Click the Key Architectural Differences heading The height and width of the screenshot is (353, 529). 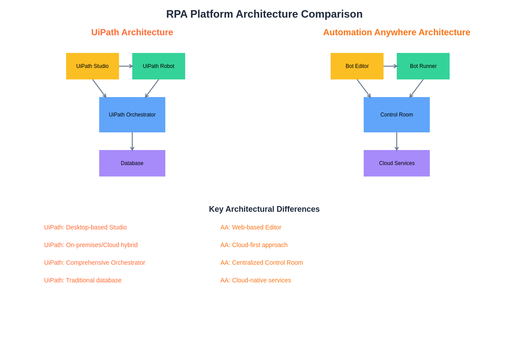264,209
